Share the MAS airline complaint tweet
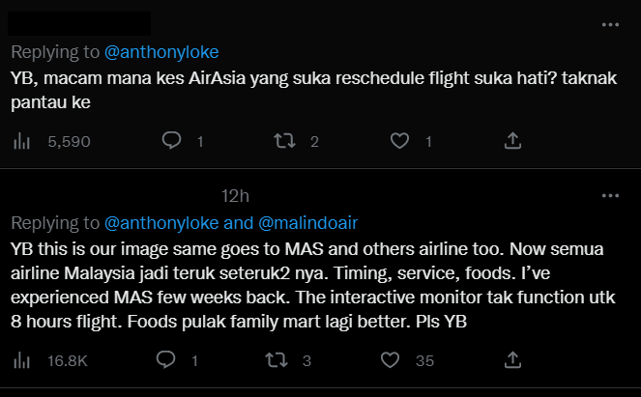This screenshot has height=397, width=641. (512, 360)
